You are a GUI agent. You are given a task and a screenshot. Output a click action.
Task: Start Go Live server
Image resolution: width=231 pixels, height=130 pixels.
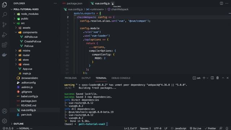[x=195, y=129]
